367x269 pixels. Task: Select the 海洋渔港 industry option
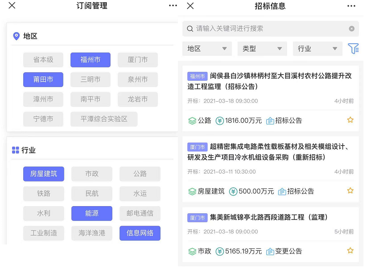click(92, 233)
